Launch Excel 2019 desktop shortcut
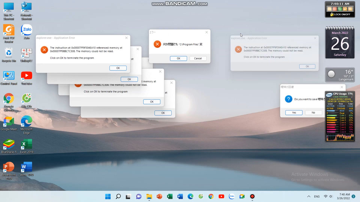The height and width of the screenshot is (202, 360). (x=26, y=146)
